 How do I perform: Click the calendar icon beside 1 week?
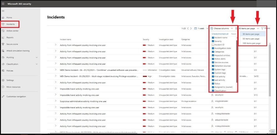pyautogui.click(x=195, y=28)
